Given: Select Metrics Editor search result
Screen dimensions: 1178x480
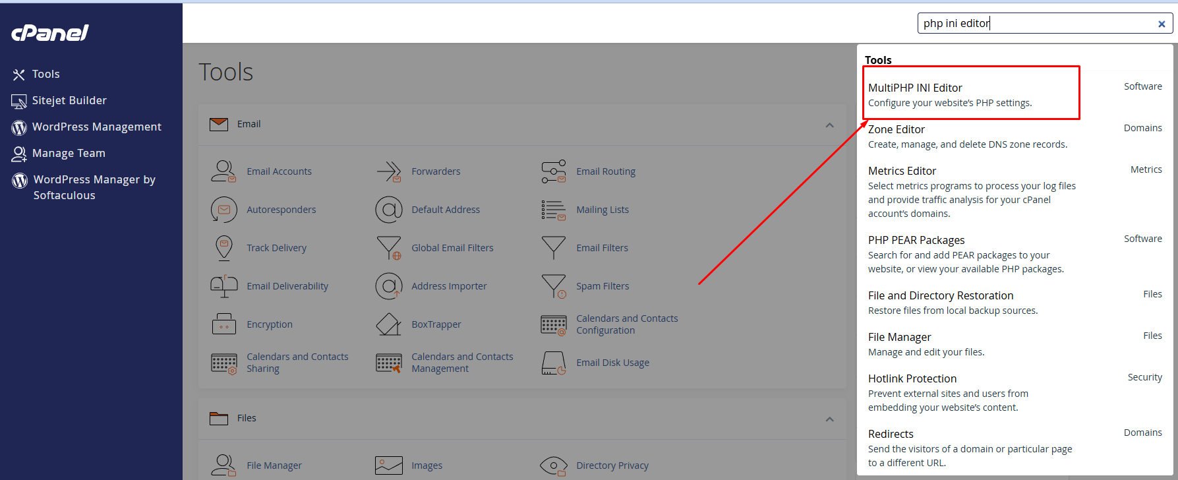Looking at the screenshot, I should (x=902, y=171).
